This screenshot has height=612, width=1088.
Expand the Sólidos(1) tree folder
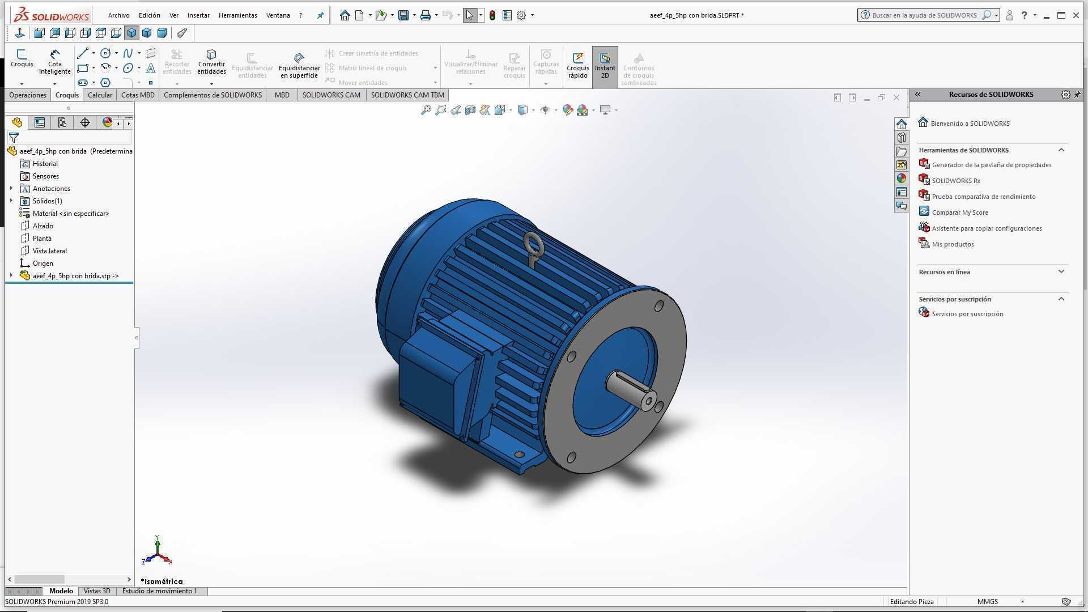tap(11, 201)
